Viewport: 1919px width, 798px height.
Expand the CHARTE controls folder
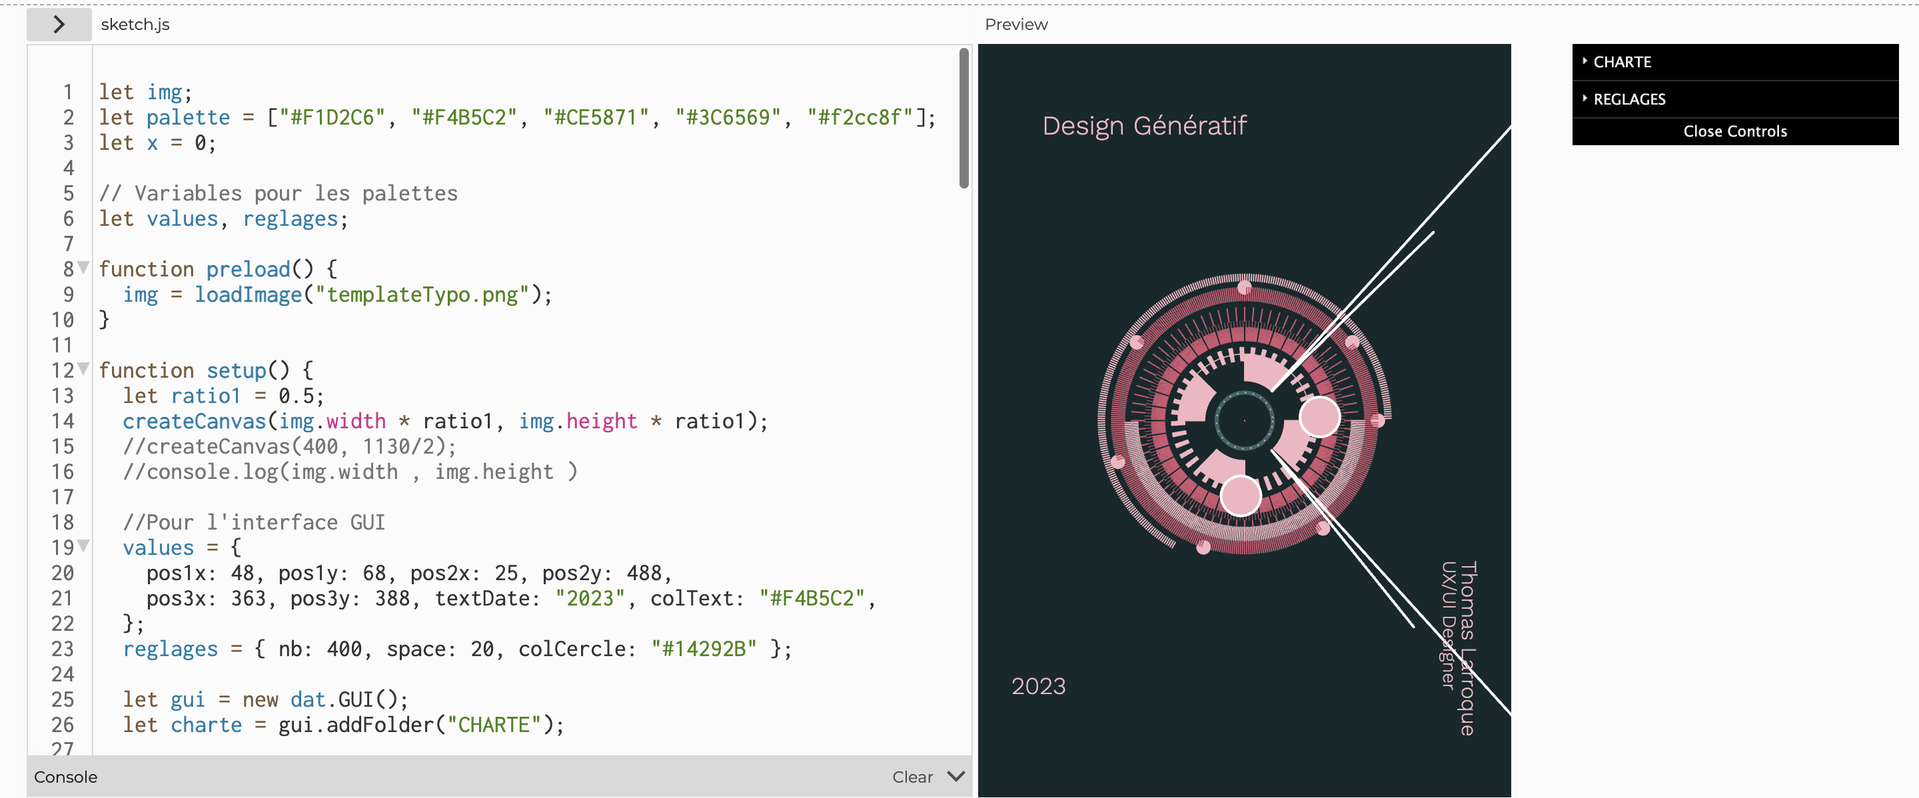(1622, 62)
